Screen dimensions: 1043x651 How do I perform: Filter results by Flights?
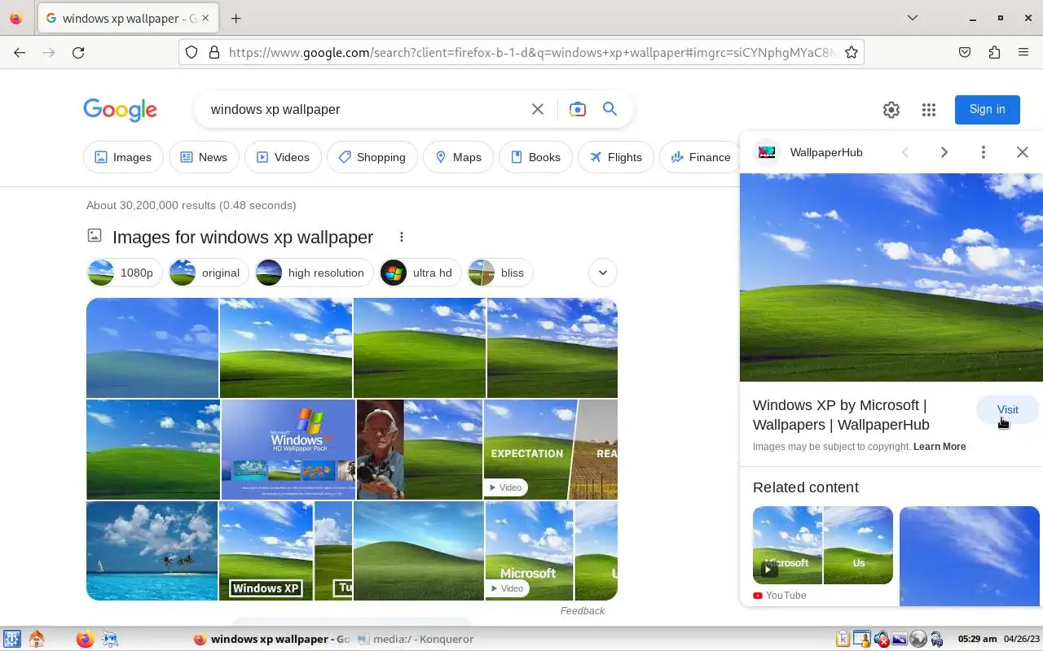pos(616,157)
